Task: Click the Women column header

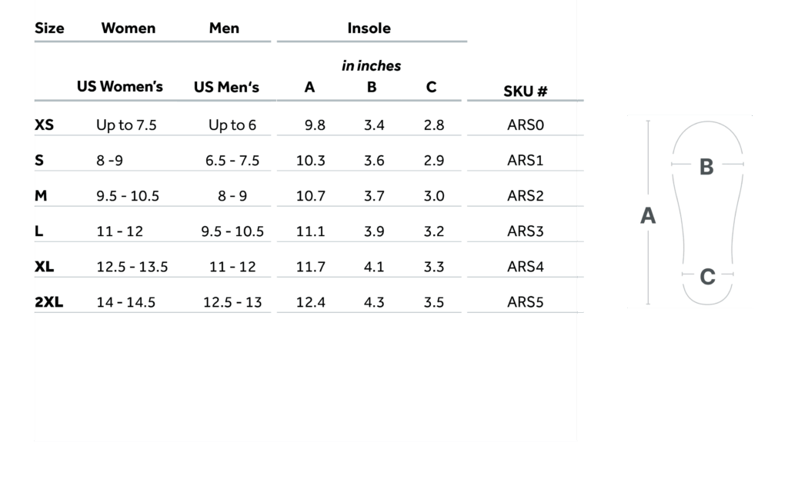Action: pos(129,28)
